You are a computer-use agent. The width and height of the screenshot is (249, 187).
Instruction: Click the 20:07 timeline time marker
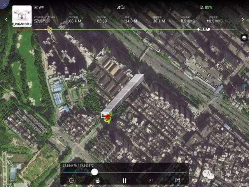tap(203, 30)
